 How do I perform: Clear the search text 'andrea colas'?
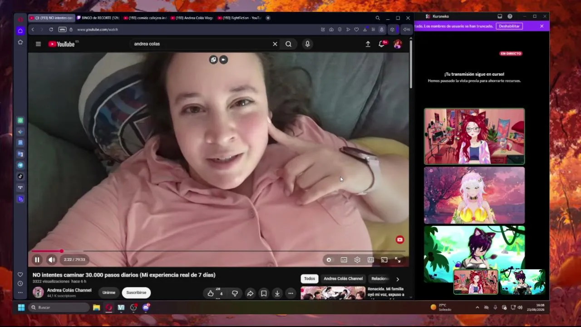pyautogui.click(x=275, y=44)
